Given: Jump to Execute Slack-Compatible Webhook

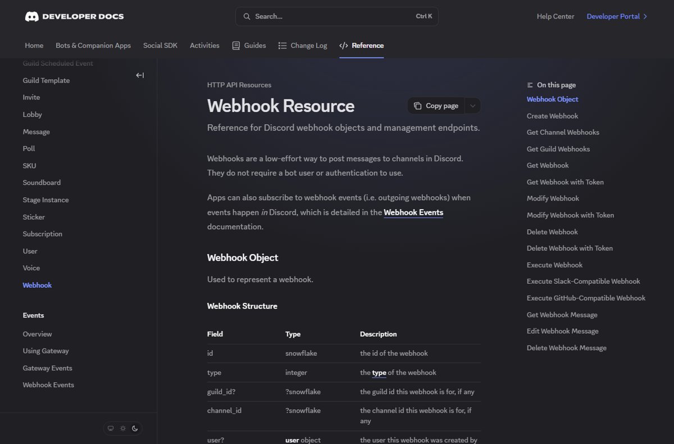Looking at the screenshot, I should (x=583, y=282).
